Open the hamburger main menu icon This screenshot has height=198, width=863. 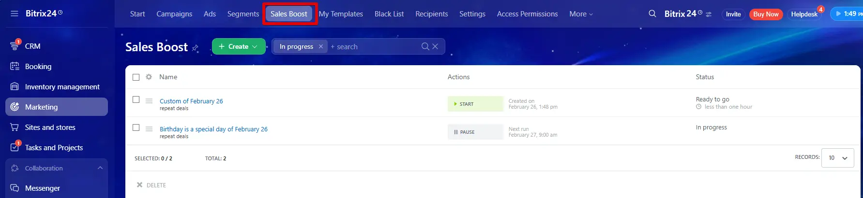(14, 14)
